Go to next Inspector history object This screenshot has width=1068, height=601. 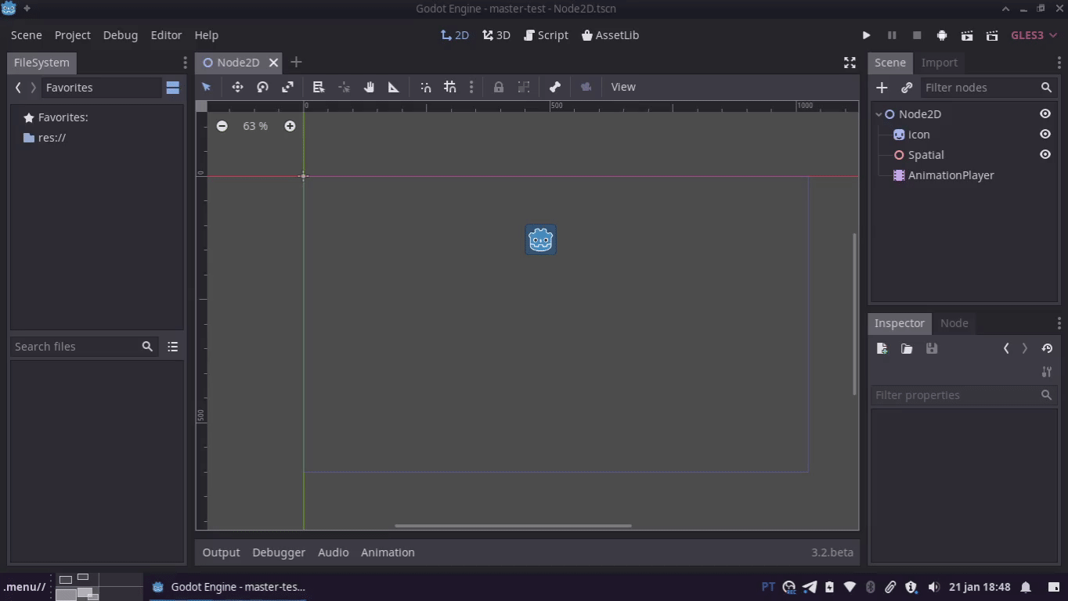coord(1025,348)
